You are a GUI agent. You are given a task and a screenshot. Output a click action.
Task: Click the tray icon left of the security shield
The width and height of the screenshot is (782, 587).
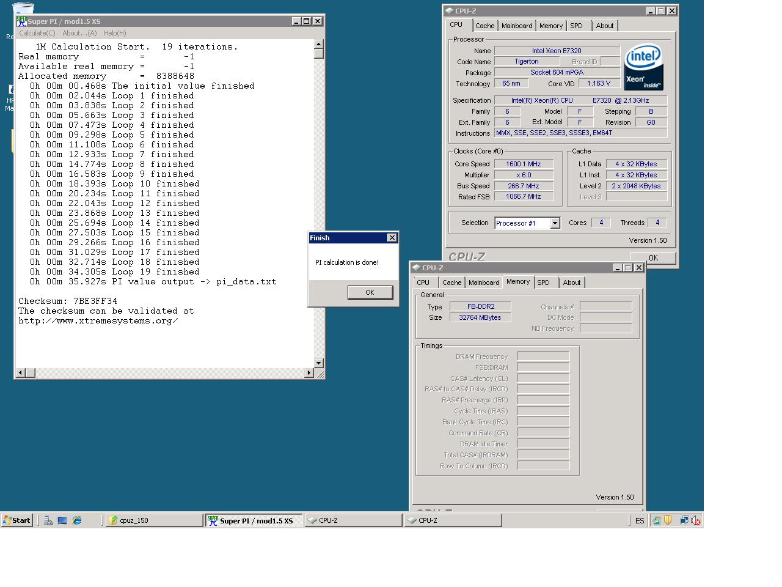656,520
